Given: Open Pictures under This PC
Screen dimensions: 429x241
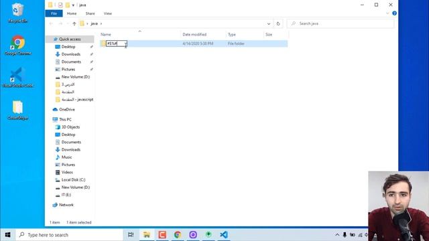Looking at the screenshot, I should (68, 165).
